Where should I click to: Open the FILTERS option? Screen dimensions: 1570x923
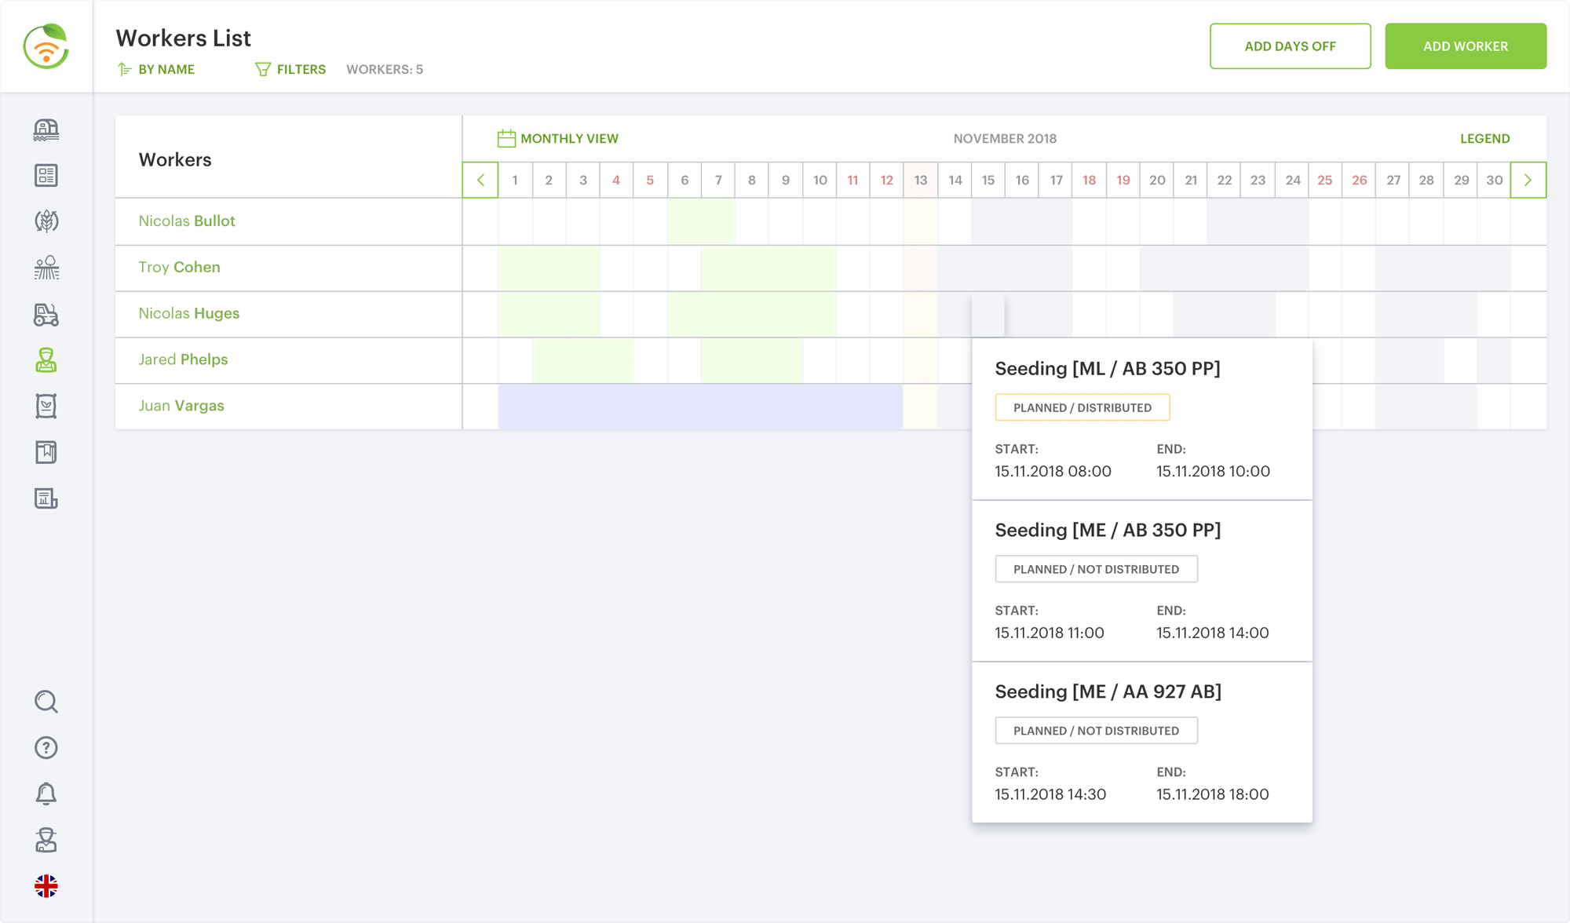(290, 69)
